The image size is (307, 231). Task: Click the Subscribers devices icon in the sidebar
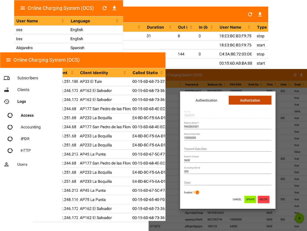7,78
